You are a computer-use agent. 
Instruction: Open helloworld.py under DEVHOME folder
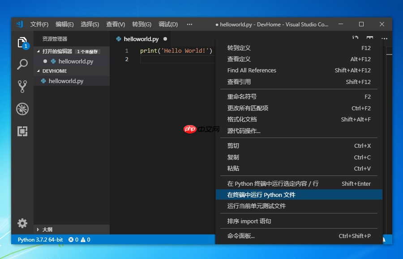[x=66, y=81]
